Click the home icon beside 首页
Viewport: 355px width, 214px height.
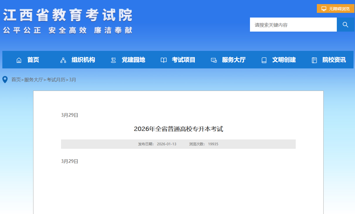(19, 60)
